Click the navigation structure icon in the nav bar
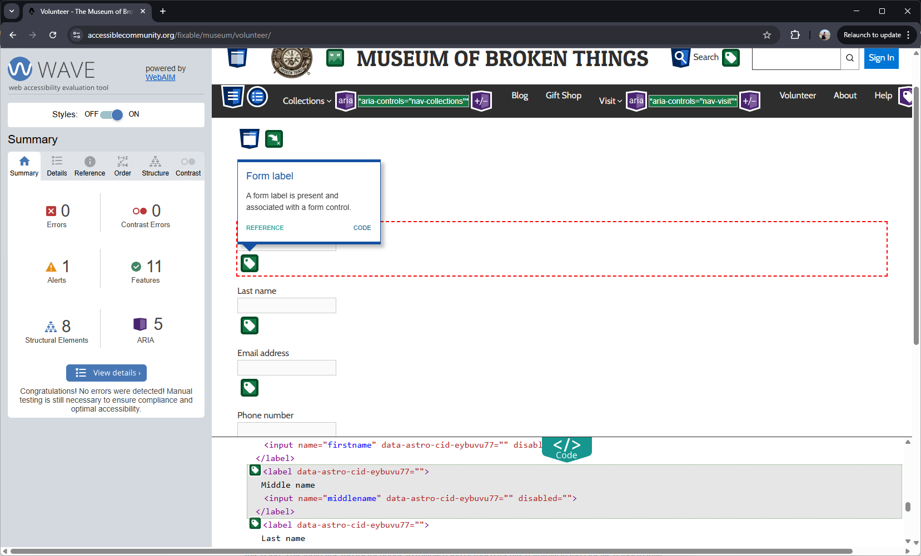 (233, 97)
